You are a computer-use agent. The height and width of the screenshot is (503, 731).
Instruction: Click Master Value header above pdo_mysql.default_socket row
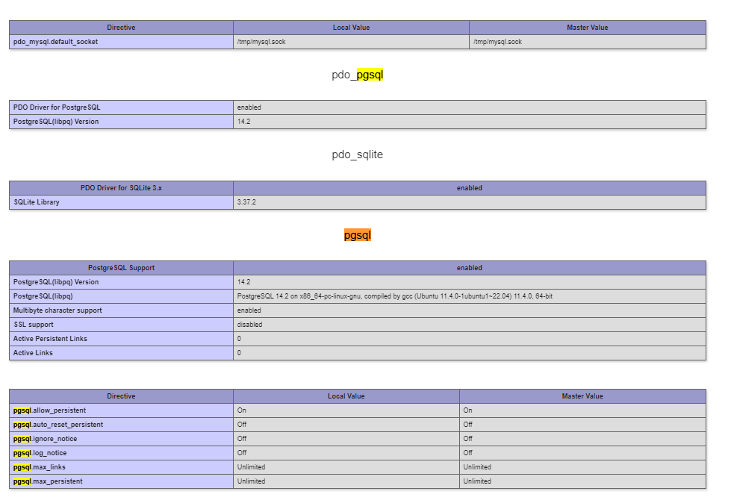click(x=588, y=28)
